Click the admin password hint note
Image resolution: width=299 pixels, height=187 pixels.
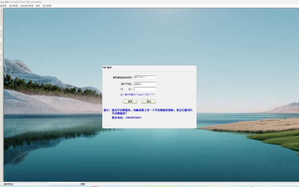137,95
